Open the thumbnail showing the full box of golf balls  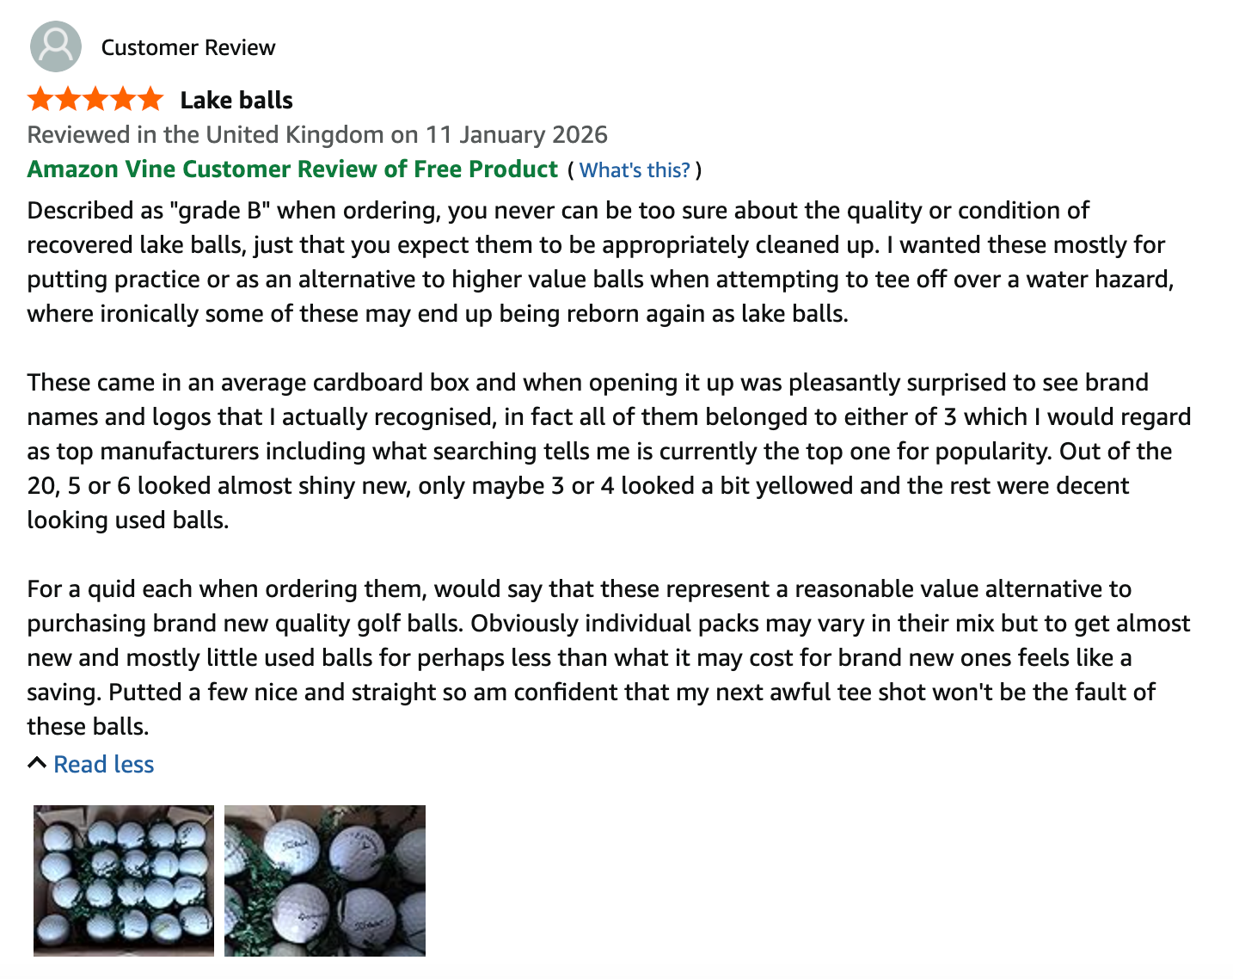(124, 880)
